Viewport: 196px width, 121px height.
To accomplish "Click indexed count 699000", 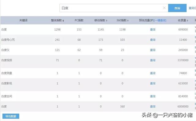I will 183,29.
